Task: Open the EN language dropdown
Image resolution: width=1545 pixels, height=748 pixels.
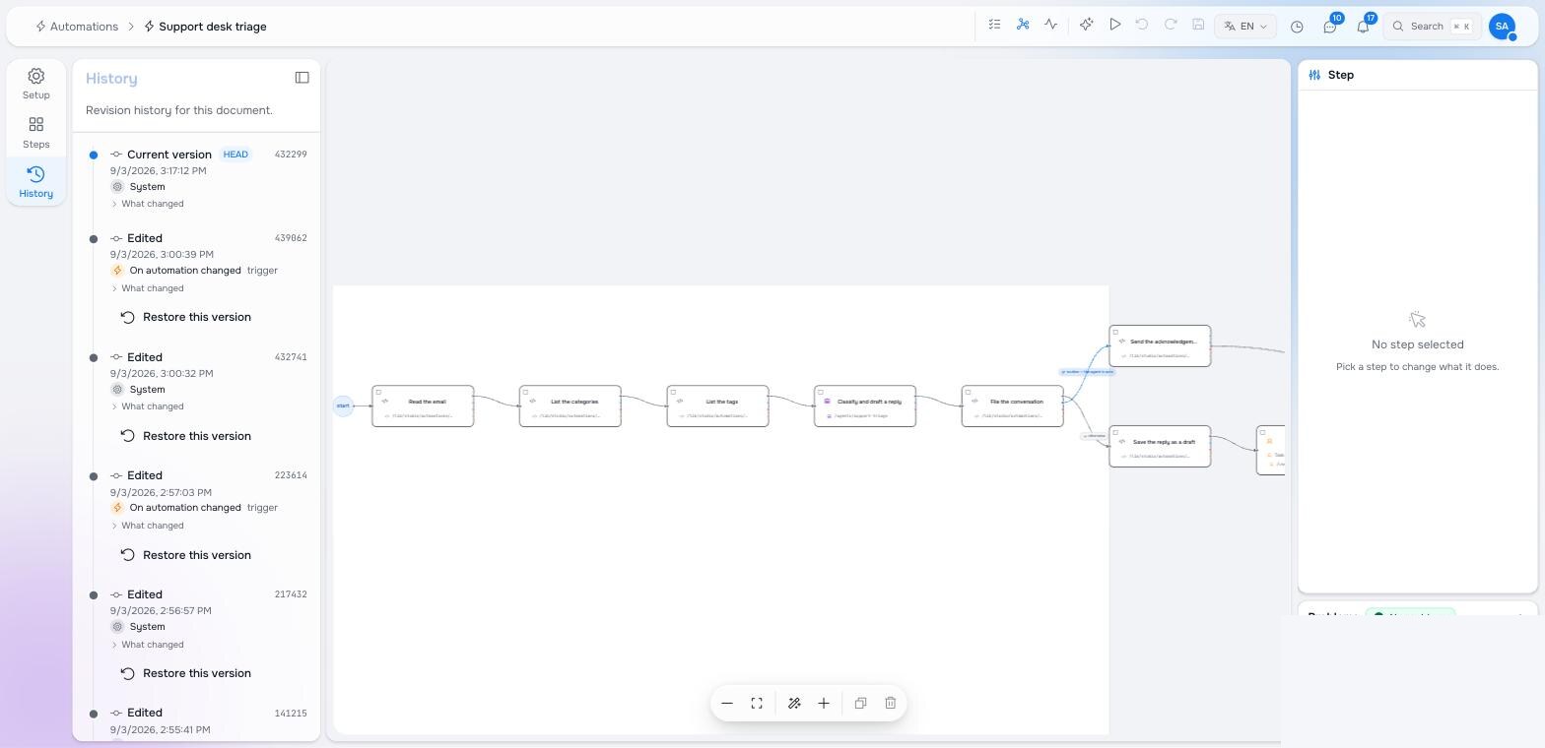Action: (1245, 27)
